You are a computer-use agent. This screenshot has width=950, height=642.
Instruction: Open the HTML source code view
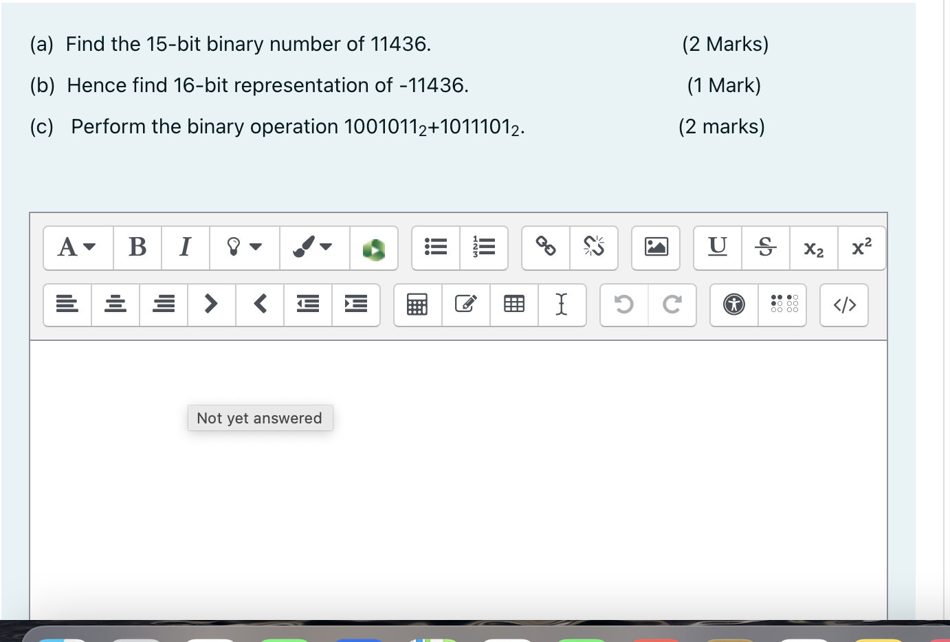point(844,305)
